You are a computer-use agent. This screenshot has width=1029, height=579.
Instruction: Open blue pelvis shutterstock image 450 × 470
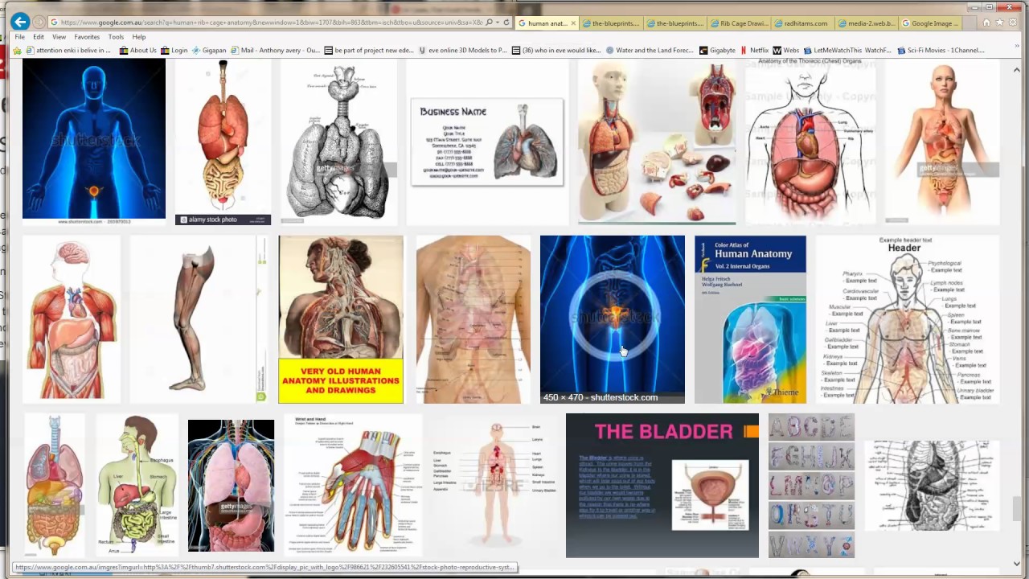(x=613, y=319)
